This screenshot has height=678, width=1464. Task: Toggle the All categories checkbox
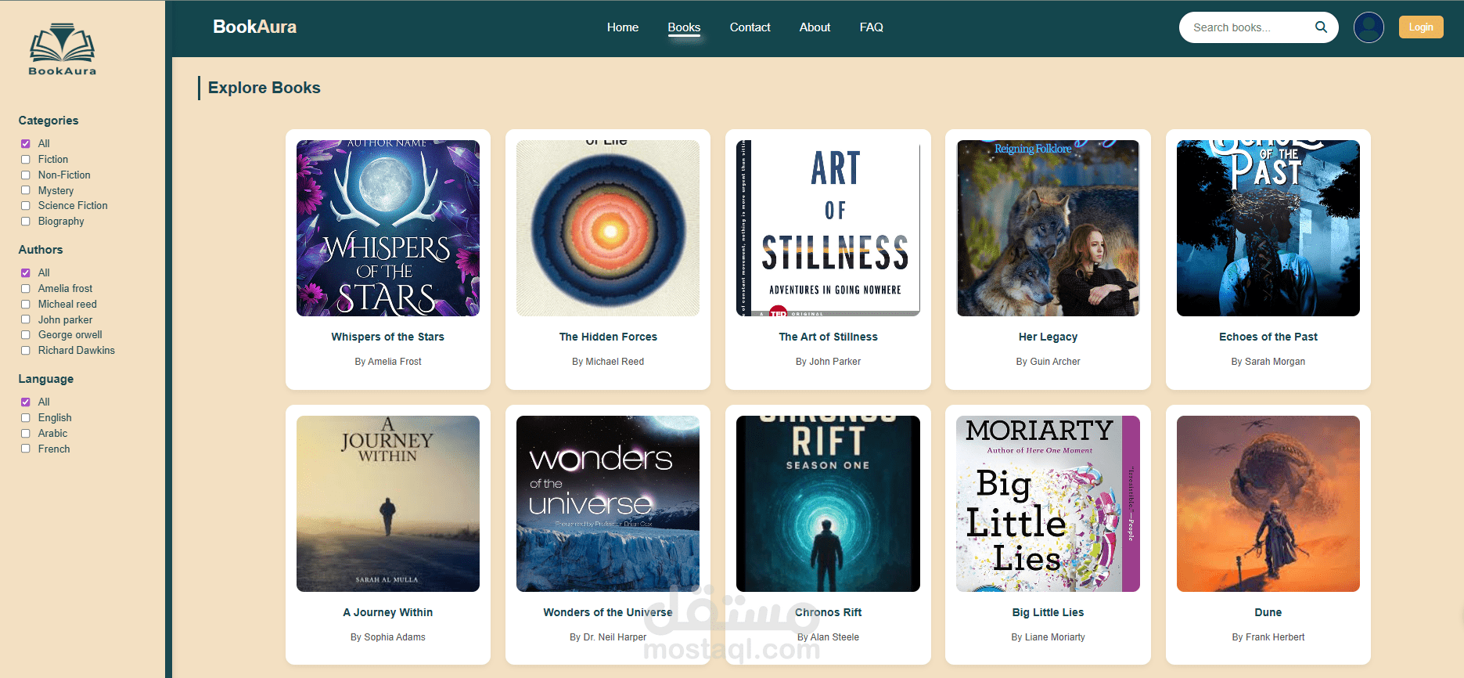26,144
